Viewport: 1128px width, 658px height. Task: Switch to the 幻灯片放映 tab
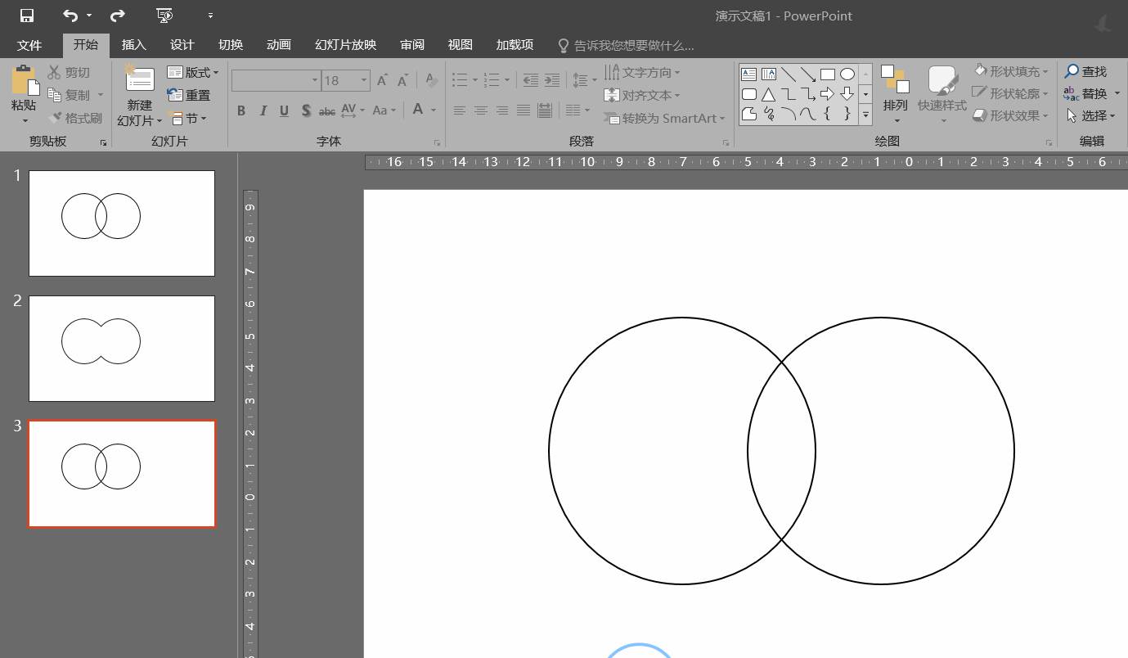pyautogui.click(x=345, y=45)
